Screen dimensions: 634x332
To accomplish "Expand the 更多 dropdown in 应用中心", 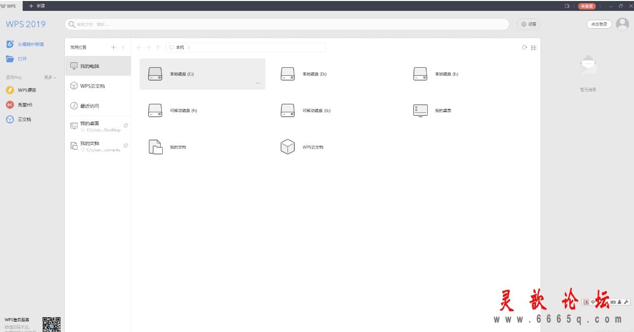I will click(50, 77).
